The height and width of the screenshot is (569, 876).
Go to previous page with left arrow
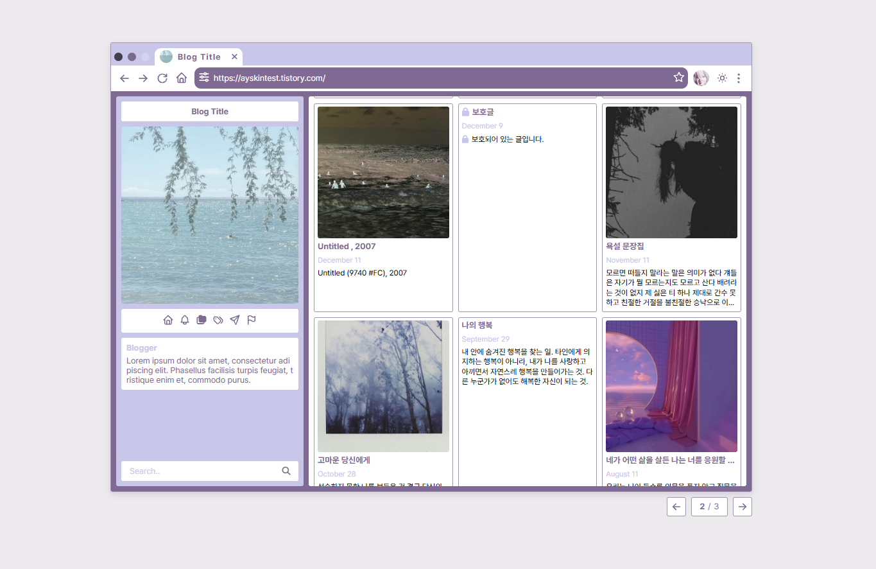(x=676, y=507)
